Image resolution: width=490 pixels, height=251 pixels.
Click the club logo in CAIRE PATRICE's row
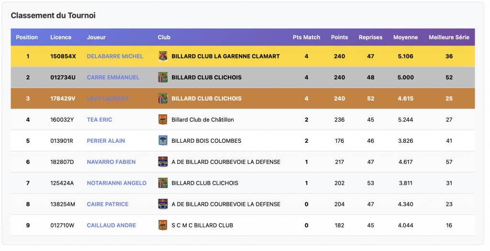tap(163, 204)
